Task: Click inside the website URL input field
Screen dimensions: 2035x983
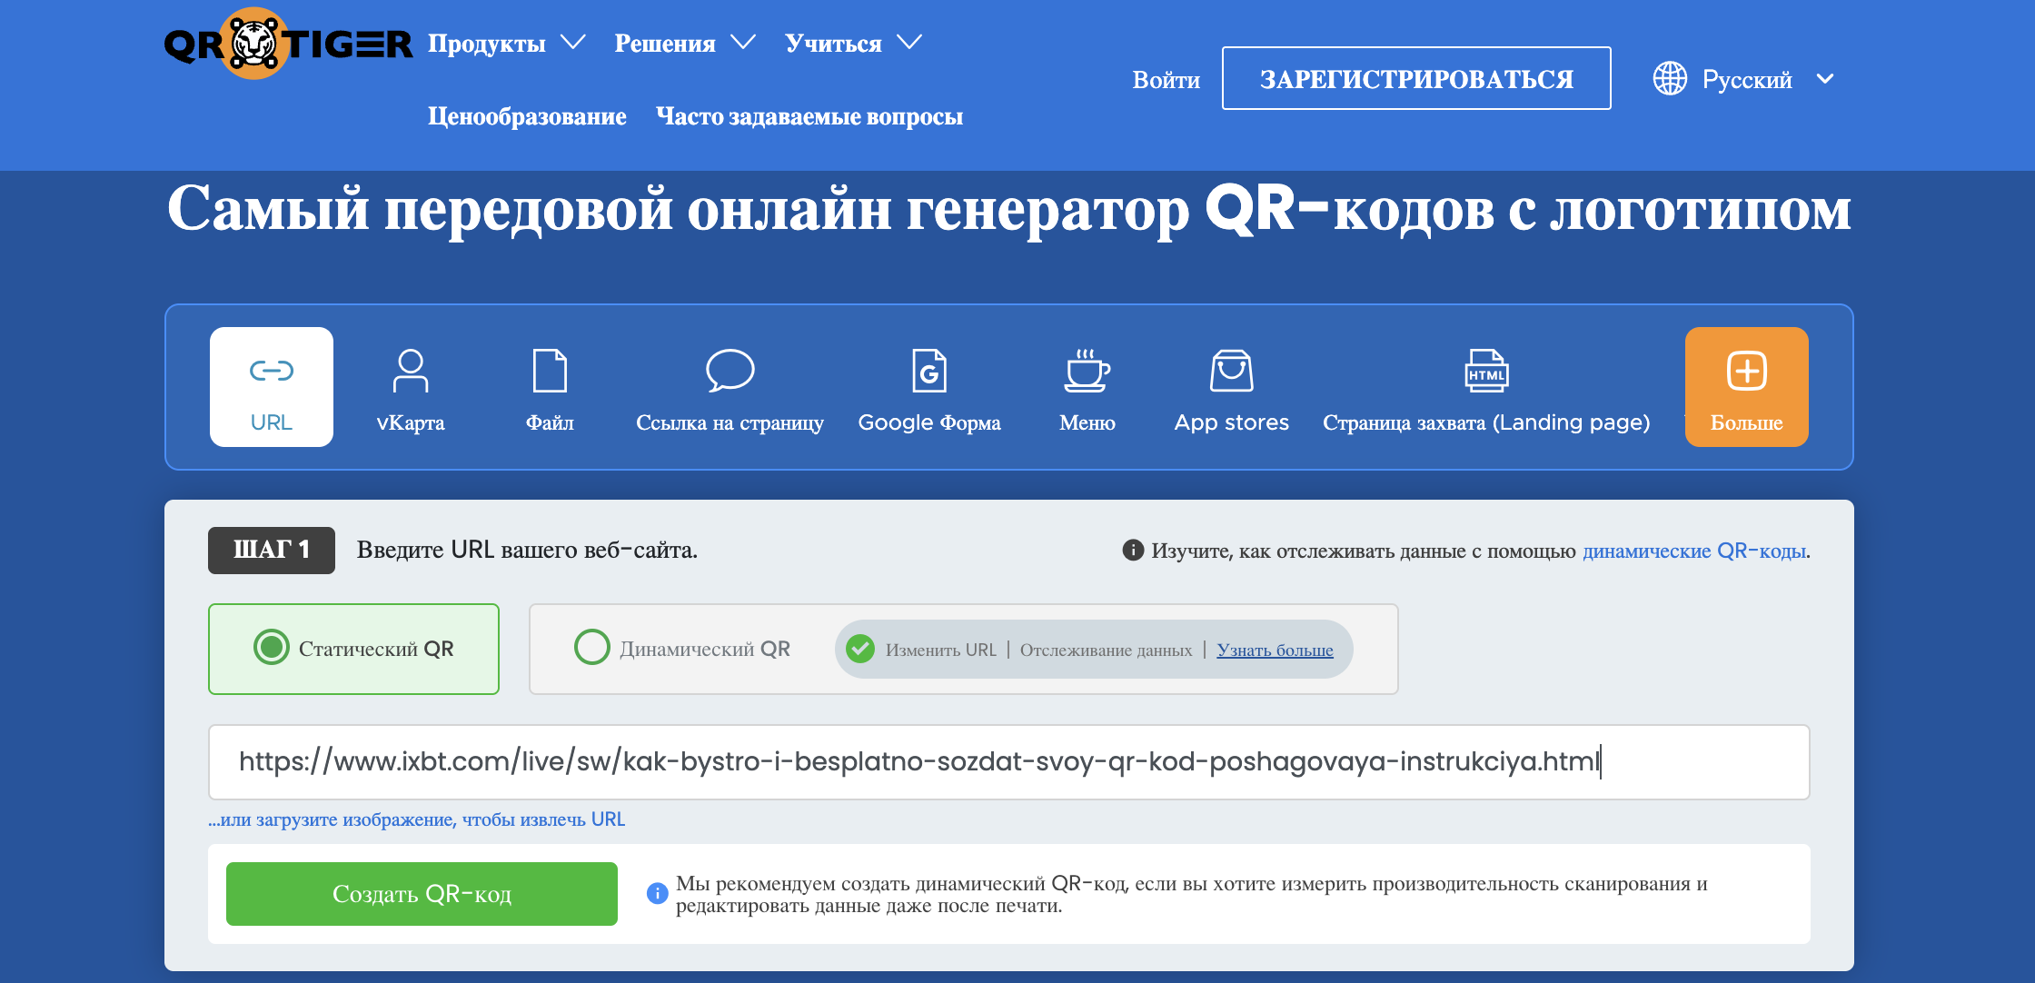Action: (1008, 761)
